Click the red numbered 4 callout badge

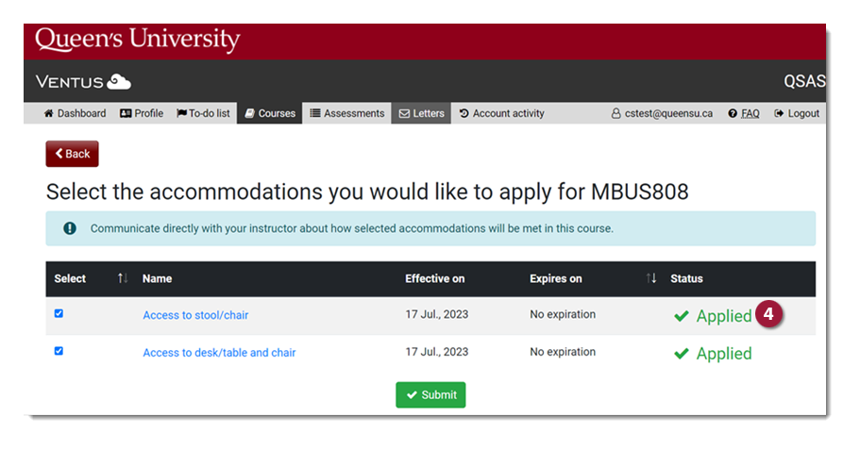pos(769,315)
